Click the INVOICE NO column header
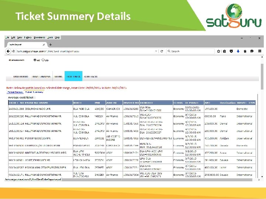 pos(131,103)
